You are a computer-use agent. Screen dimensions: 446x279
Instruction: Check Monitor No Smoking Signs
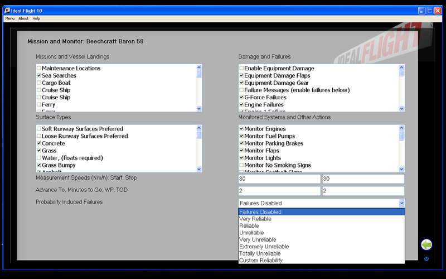(x=241, y=166)
